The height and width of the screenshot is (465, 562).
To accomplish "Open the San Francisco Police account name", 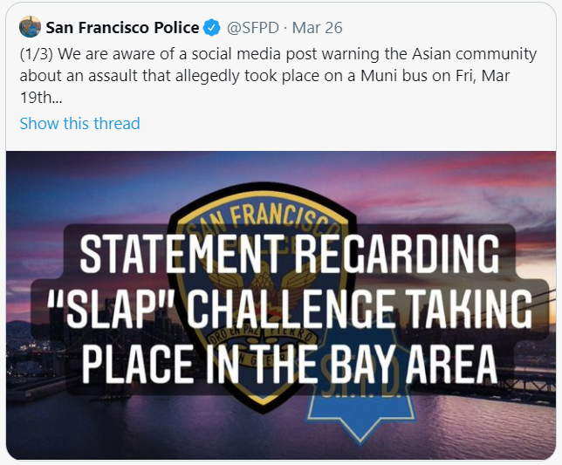I will (x=122, y=28).
